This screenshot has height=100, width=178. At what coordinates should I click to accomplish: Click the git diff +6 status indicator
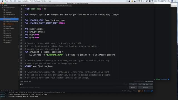point(141,91)
